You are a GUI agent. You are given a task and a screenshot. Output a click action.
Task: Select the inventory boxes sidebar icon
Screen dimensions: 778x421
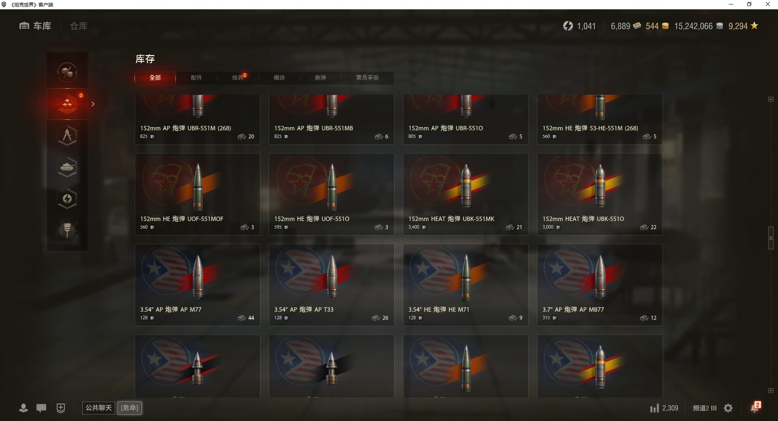tap(67, 104)
